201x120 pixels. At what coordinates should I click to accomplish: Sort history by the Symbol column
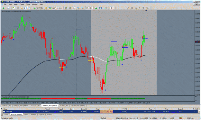coord(80,109)
